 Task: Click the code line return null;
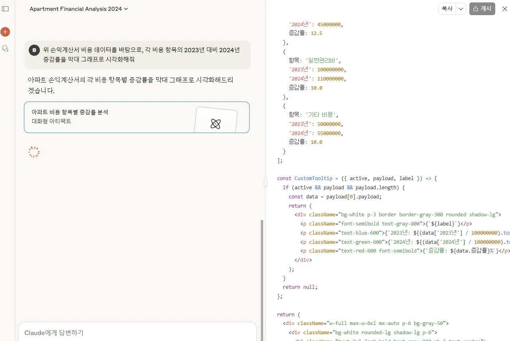[x=300, y=287]
